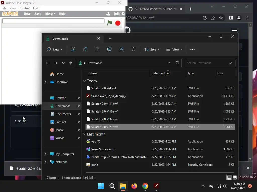Refresh the Downloads folder view
257x192 pixels.
pos(177,63)
